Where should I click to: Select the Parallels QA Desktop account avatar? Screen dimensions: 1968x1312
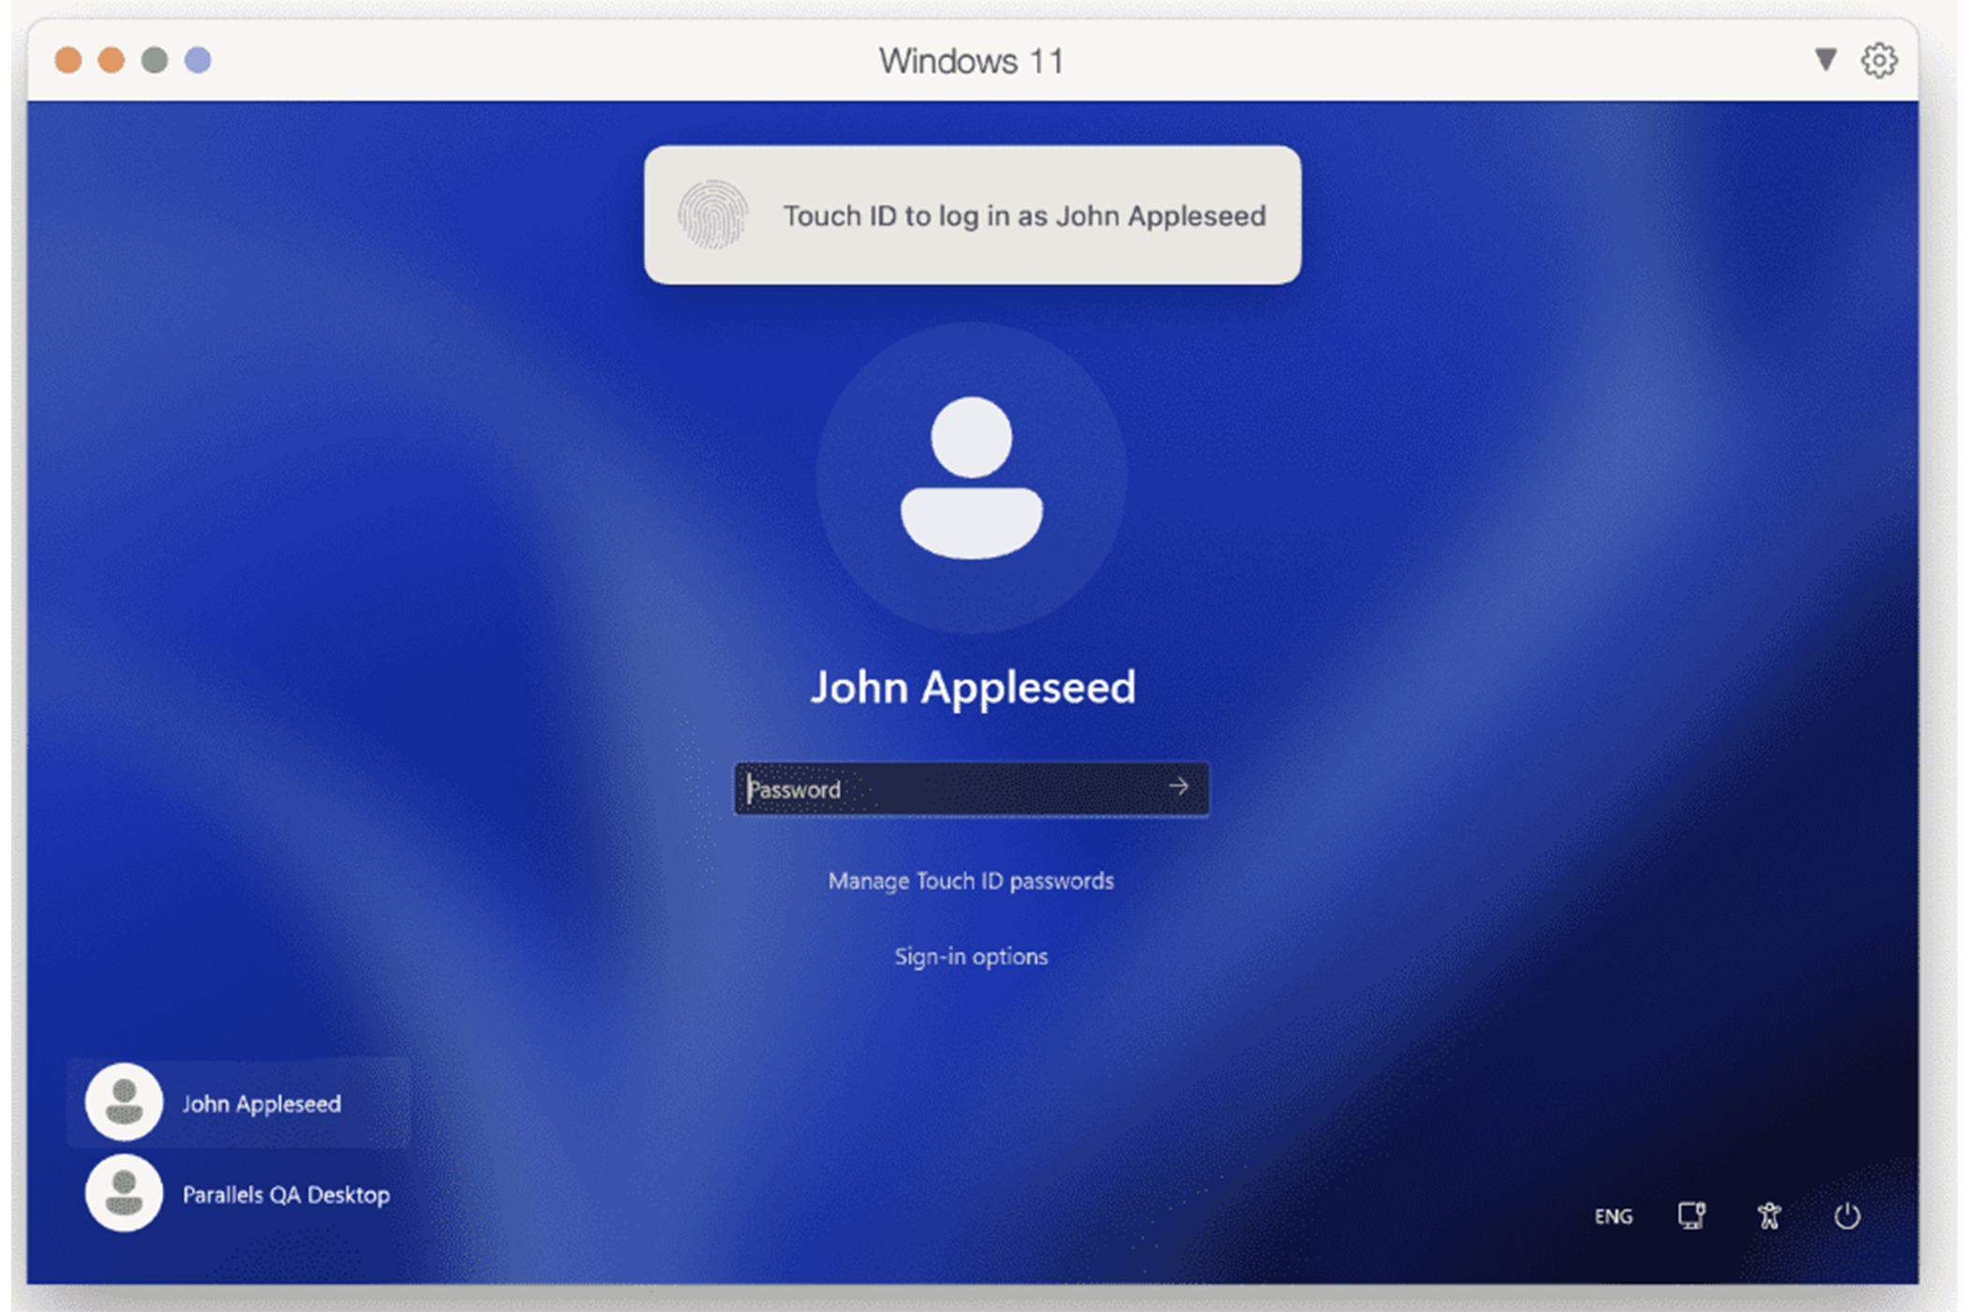[x=123, y=1192]
